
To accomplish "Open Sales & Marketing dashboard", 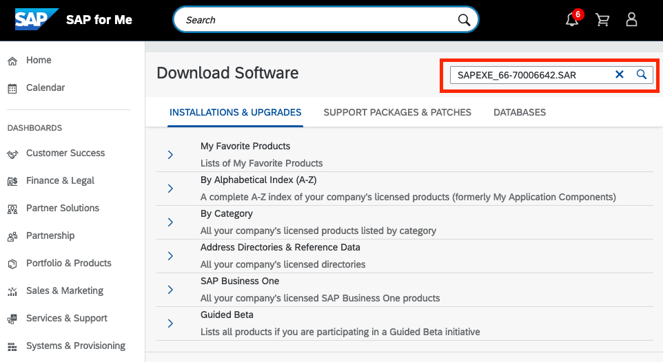I will click(x=65, y=290).
